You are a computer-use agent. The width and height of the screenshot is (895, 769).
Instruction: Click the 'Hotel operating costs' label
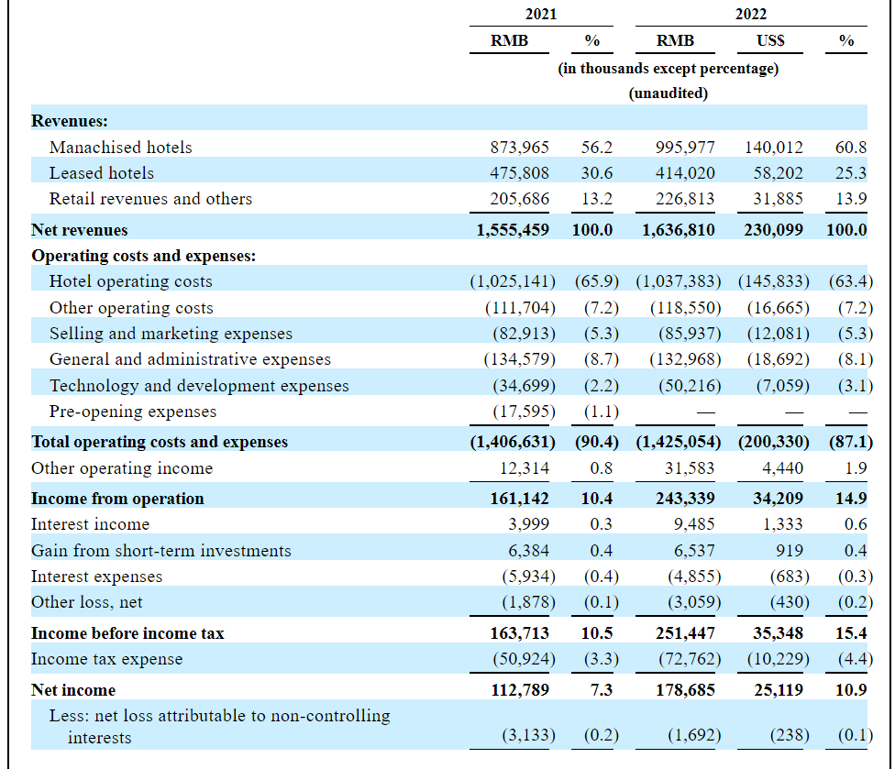[131, 281]
